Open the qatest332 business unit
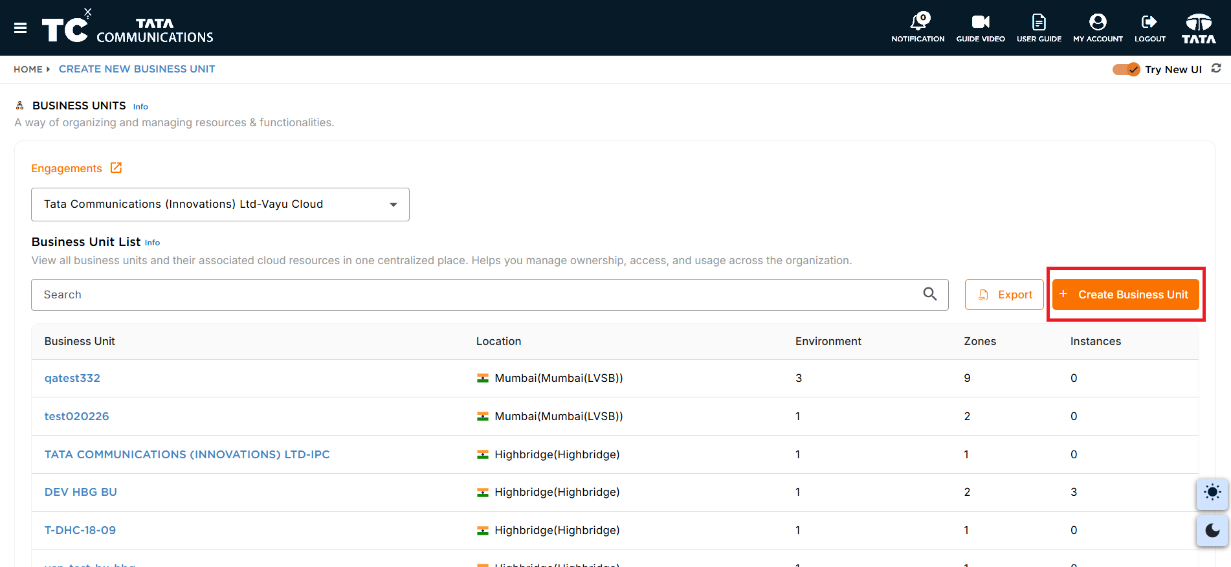Viewport: 1231px width, 567px height. (72, 378)
